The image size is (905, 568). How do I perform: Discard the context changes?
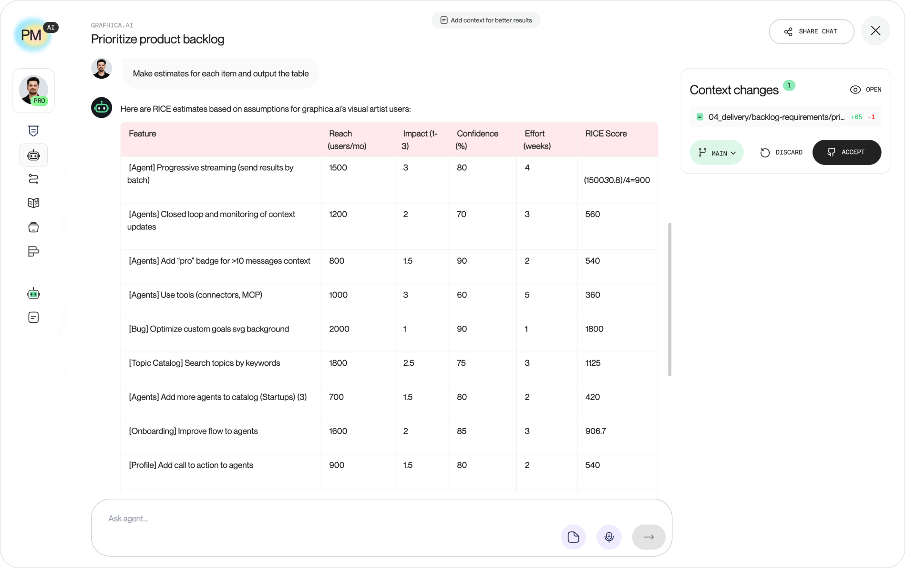point(781,153)
